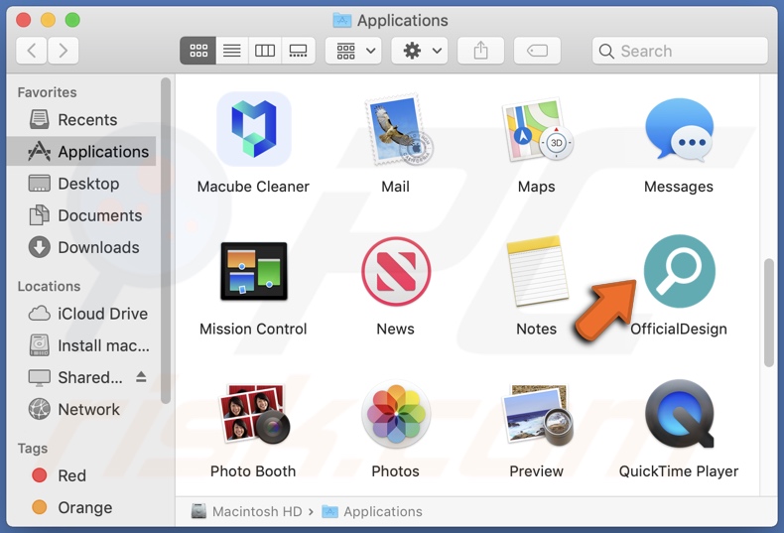Select the Orange tag
The width and height of the screenshot is (784, 533).
pos(81,507)
